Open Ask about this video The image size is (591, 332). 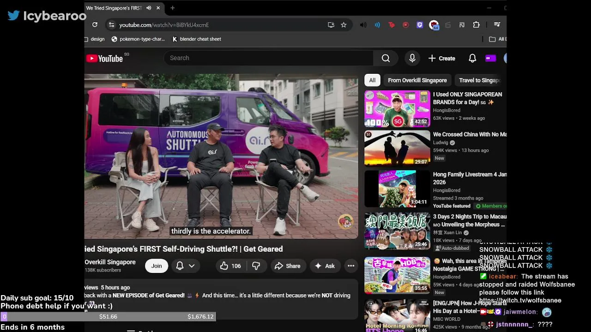325,266
